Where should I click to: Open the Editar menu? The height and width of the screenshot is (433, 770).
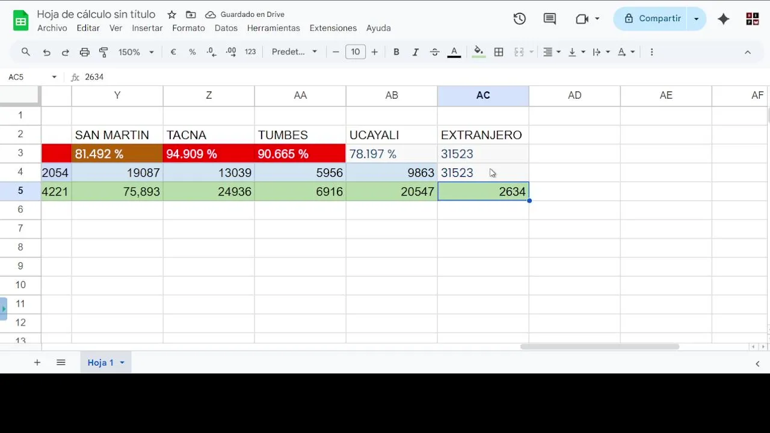coord(88,28)
